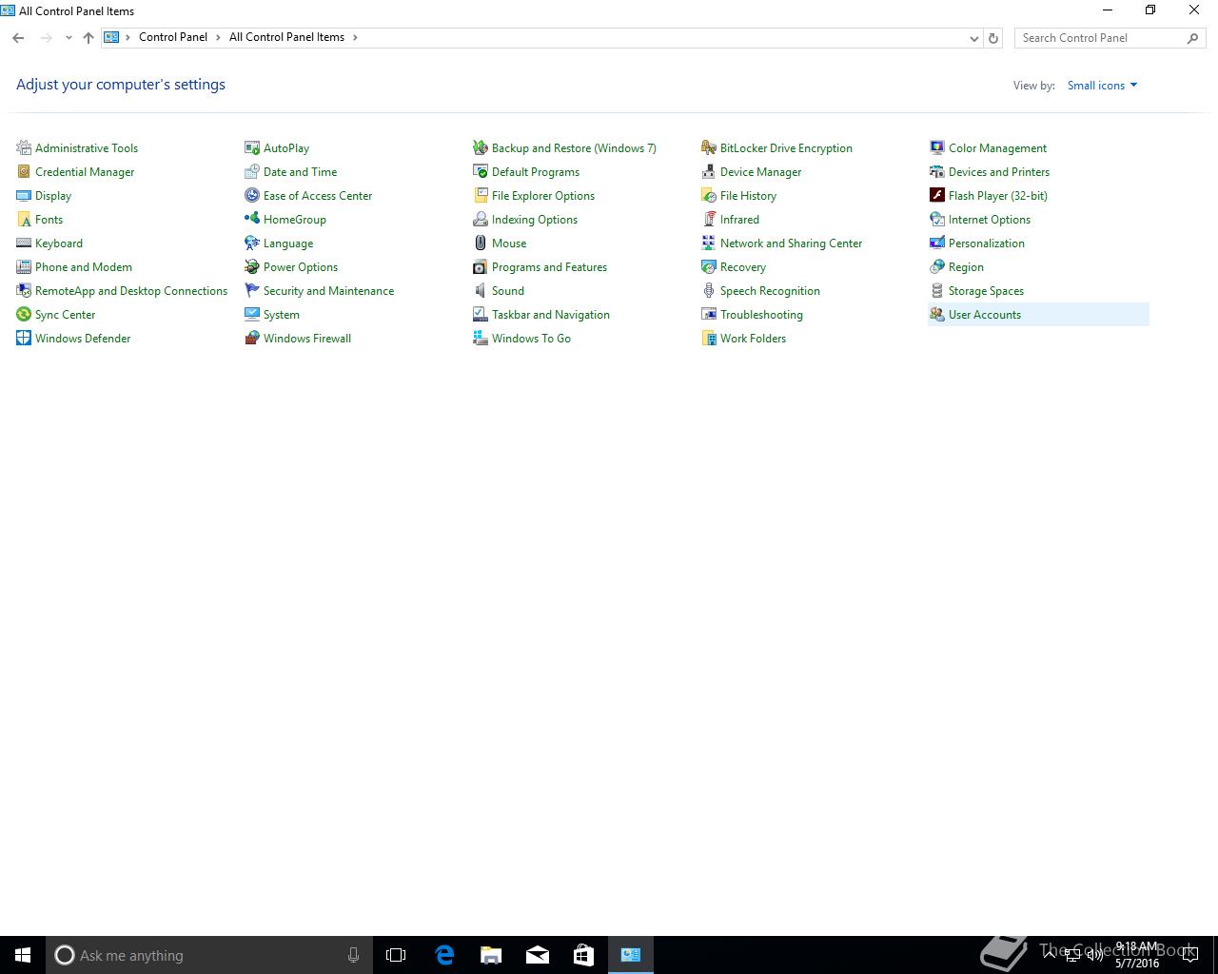Screen dimensions: 1218x974
Task: Open the Windows Firewall icon
Action: [252, 338]
